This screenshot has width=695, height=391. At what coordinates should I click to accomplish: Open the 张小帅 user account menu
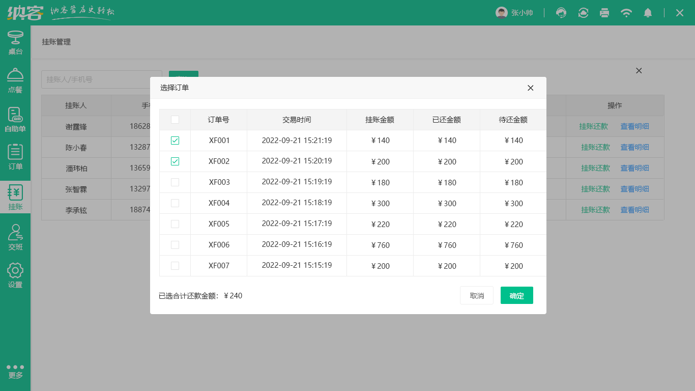[514, 13]
